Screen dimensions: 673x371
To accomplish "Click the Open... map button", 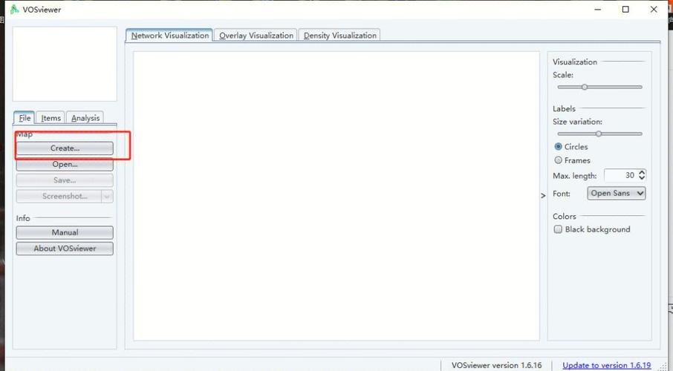I will 65,164.
